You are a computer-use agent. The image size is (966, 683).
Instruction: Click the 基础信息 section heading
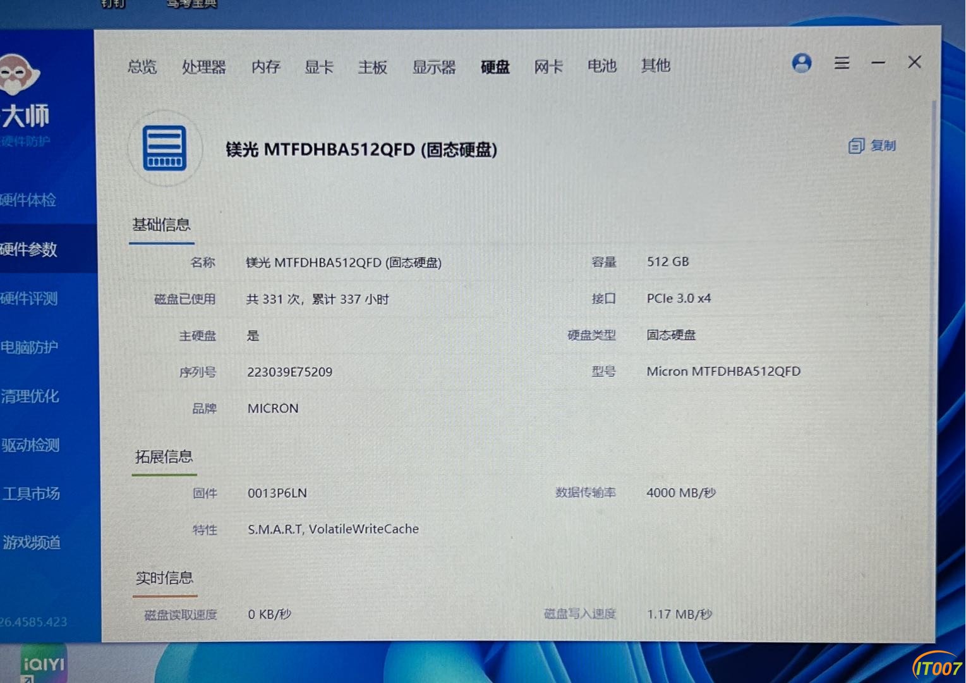[161, 225]
